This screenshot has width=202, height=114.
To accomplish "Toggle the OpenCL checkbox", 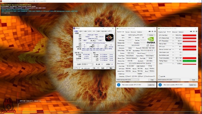I will point(126,77).
